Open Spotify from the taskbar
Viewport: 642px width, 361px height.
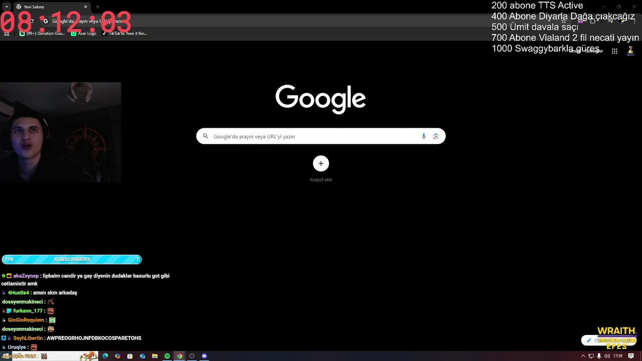point(167,356)
